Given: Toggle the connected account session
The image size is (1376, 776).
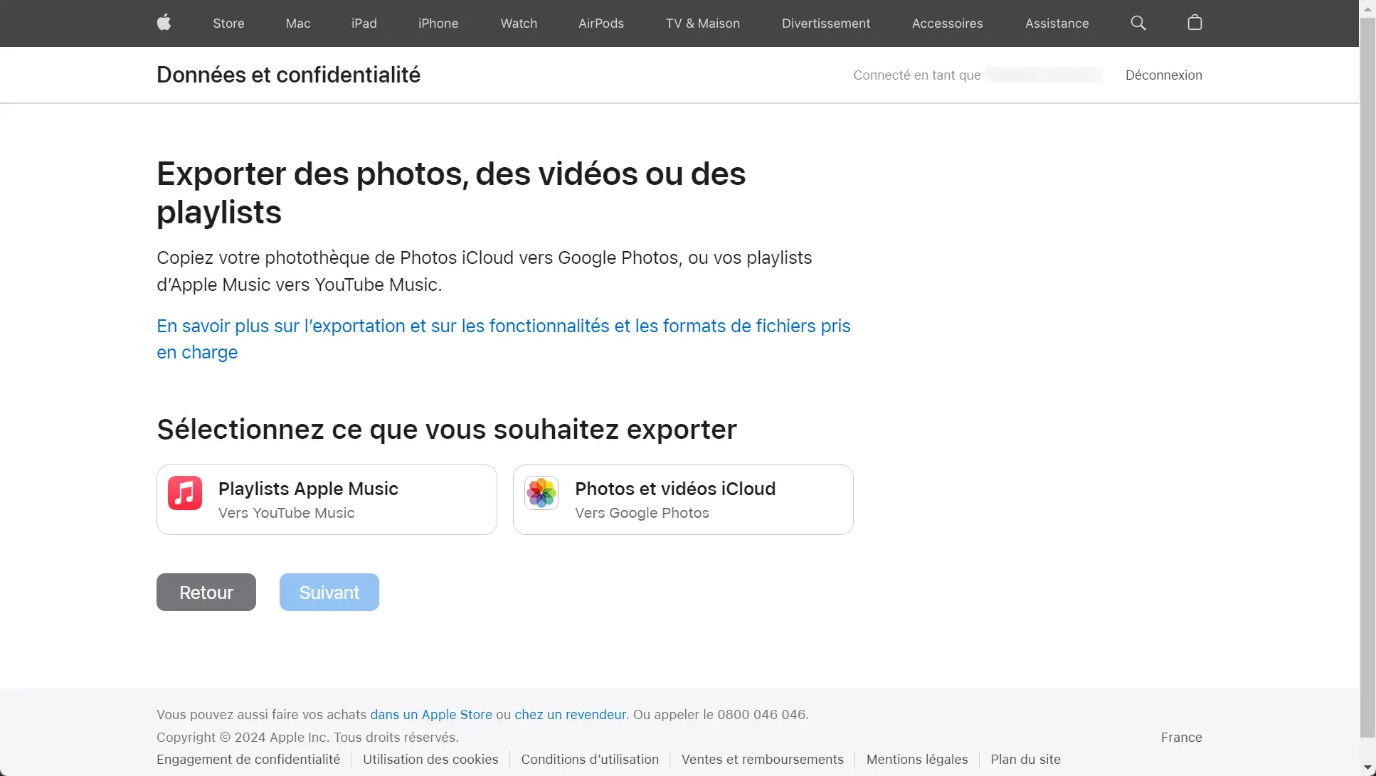Looking at the screenshot, I should [1164, 75].
